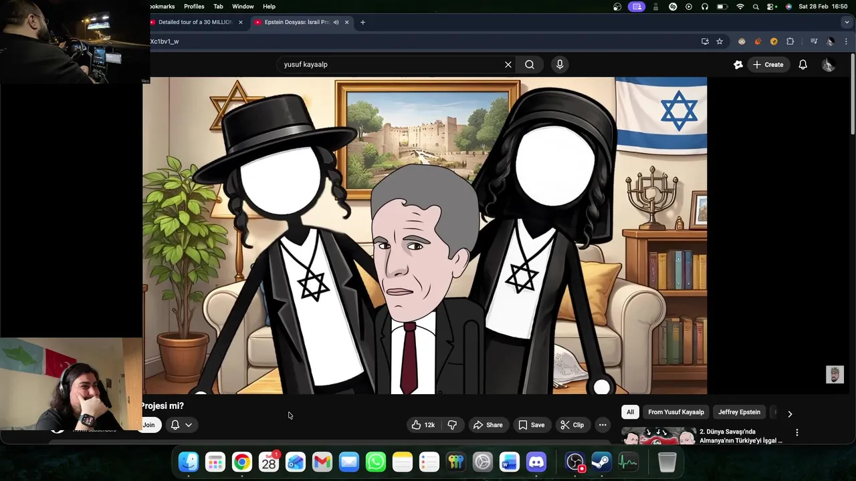This screenshot has height=481, width=856.
Task: Open the 2. Dünya Savaşı'nda recommended video
Action: click(740, 436)
